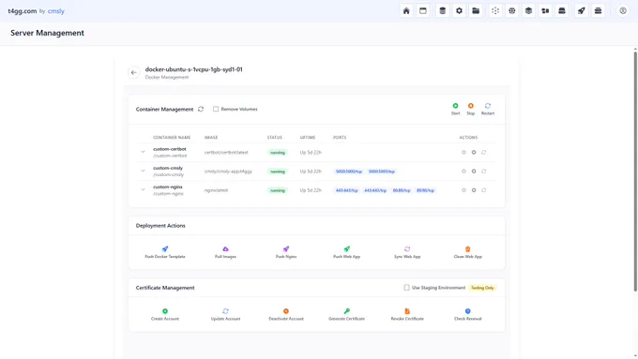Expand the custom-certbot row details
This screenshot has height=359, width=638.
143,152
